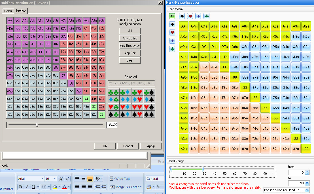Image resolution: width=314 pixels, height=194 pixels.
Task: Click the Center text alignment icon
Action: 84,187
